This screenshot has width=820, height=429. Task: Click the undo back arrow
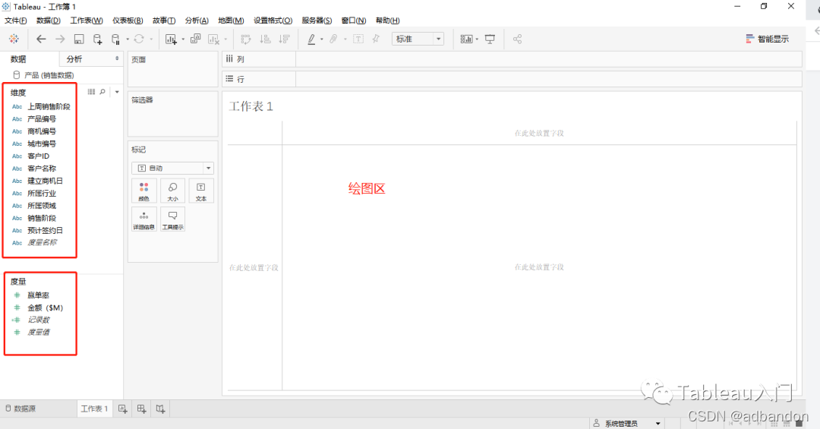(x=41, y=39)
